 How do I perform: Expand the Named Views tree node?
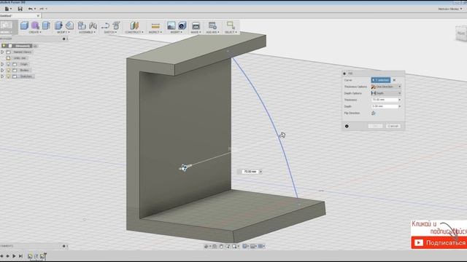[x=2, y=52]
